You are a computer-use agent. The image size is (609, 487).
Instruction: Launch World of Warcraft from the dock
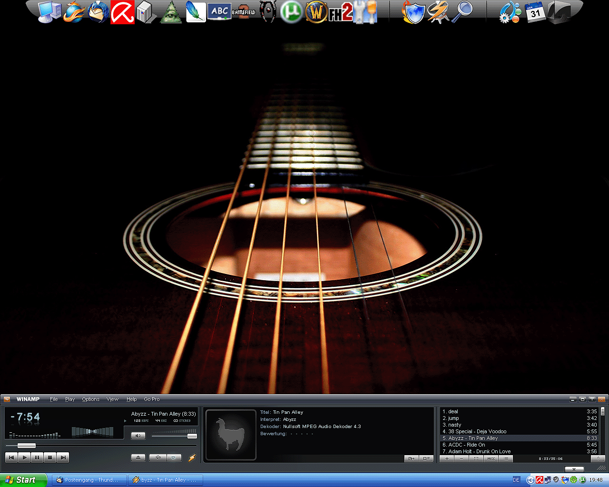coord(316,12)
